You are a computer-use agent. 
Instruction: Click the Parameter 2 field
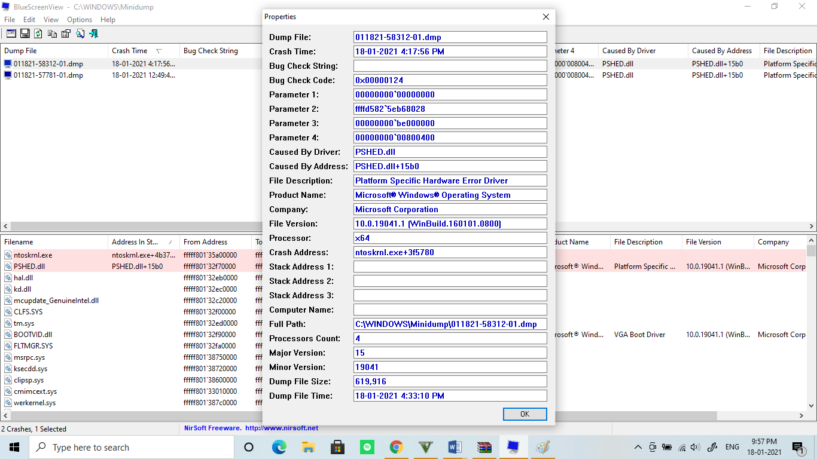click(450, 109)
